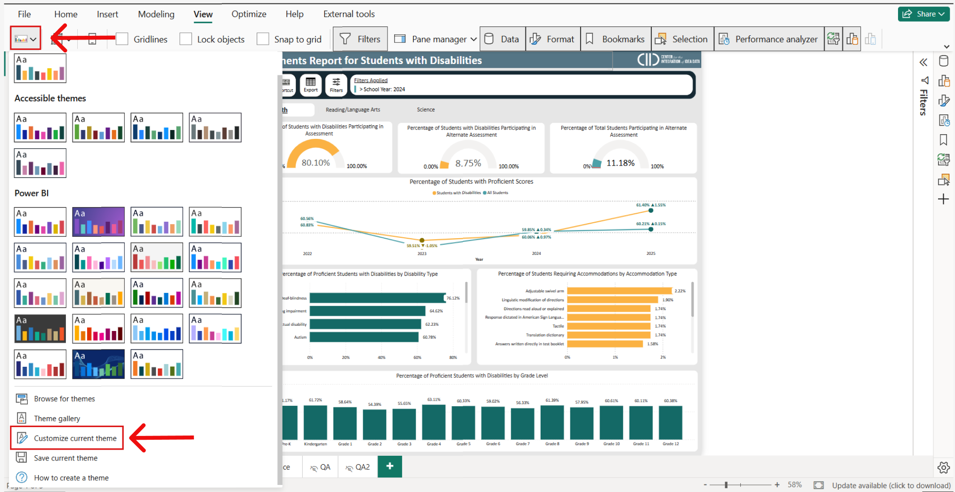This screenshot has width=955, height=492.
Task: Open the Bookmarks pane
Action: coord(616,39)
